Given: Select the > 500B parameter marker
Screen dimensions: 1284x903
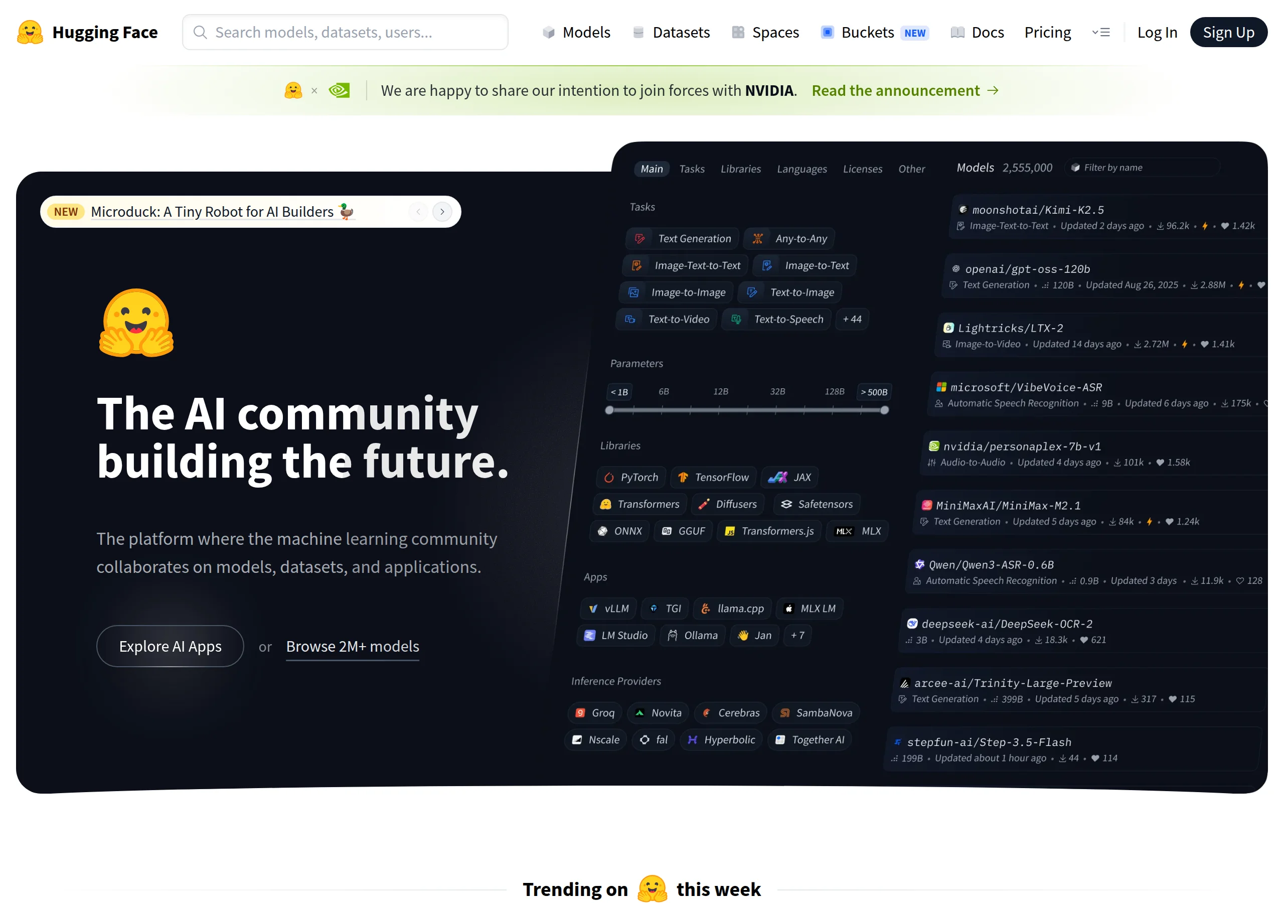Looking at the screenshot, I should 874,392.
